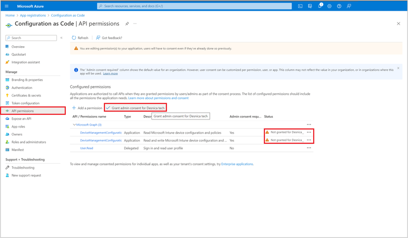Open the Directories and subscriptions filter icon

(310, 6)
